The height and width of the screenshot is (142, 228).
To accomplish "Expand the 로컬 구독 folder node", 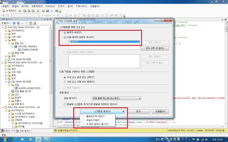I will pos(9,53).
